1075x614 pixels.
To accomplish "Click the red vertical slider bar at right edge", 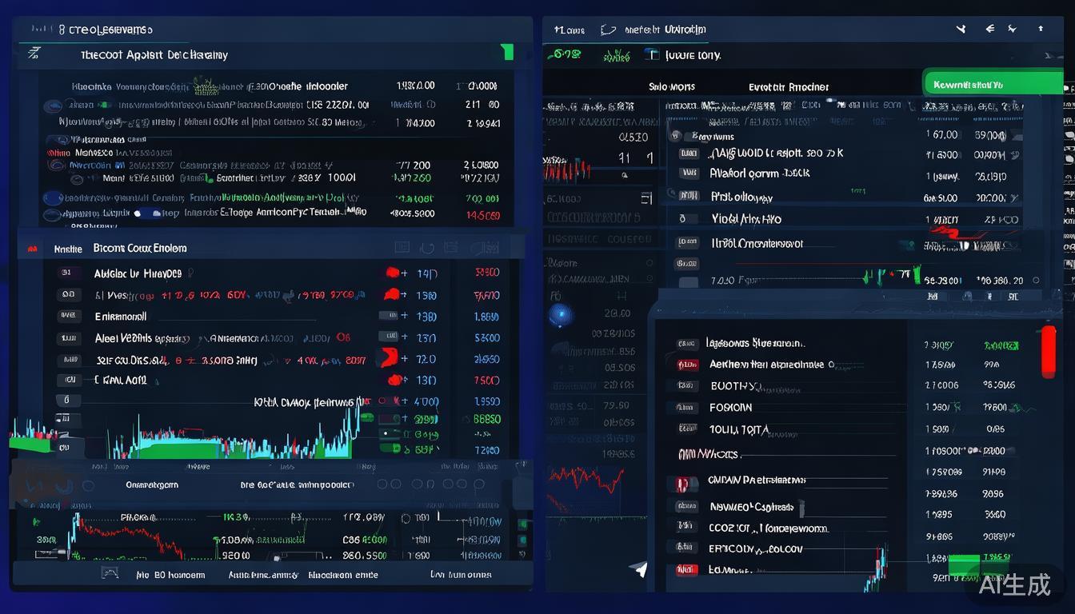I will click(x=1048, y=351).
